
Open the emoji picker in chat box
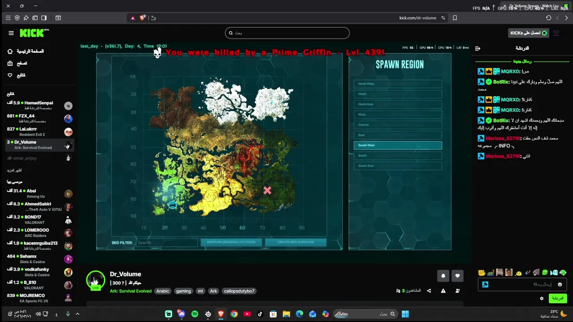560,284
